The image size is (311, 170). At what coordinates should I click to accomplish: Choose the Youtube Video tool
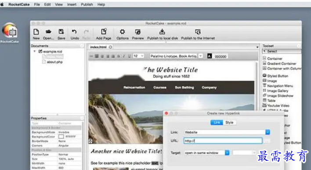[x=276, y=105]
